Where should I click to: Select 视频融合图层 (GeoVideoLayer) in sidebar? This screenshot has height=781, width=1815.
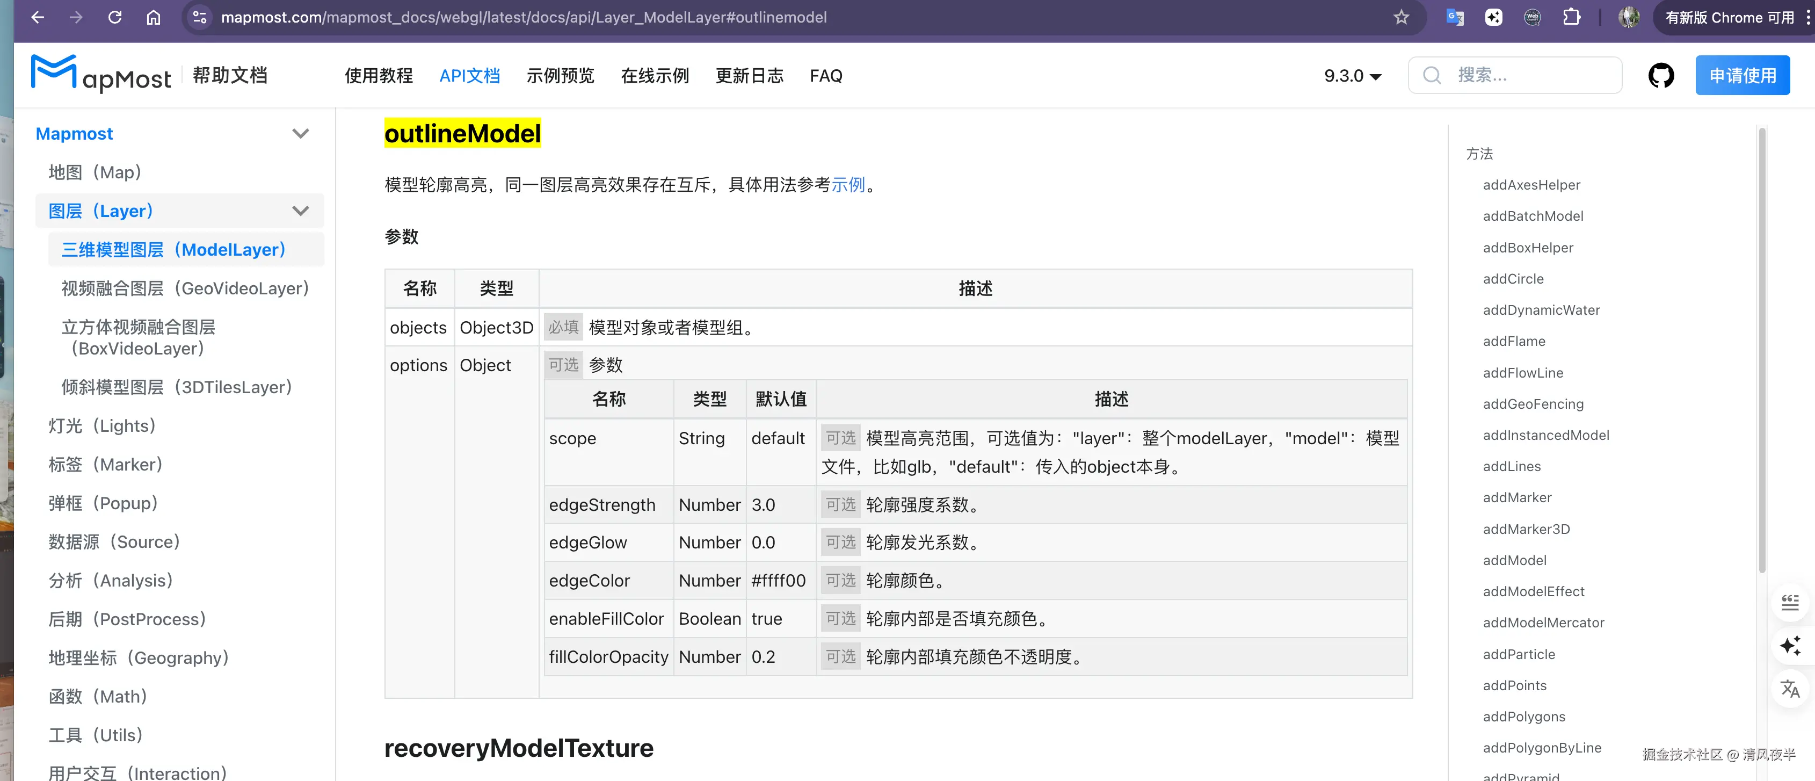pyautogui.click(x=185, y=288)
